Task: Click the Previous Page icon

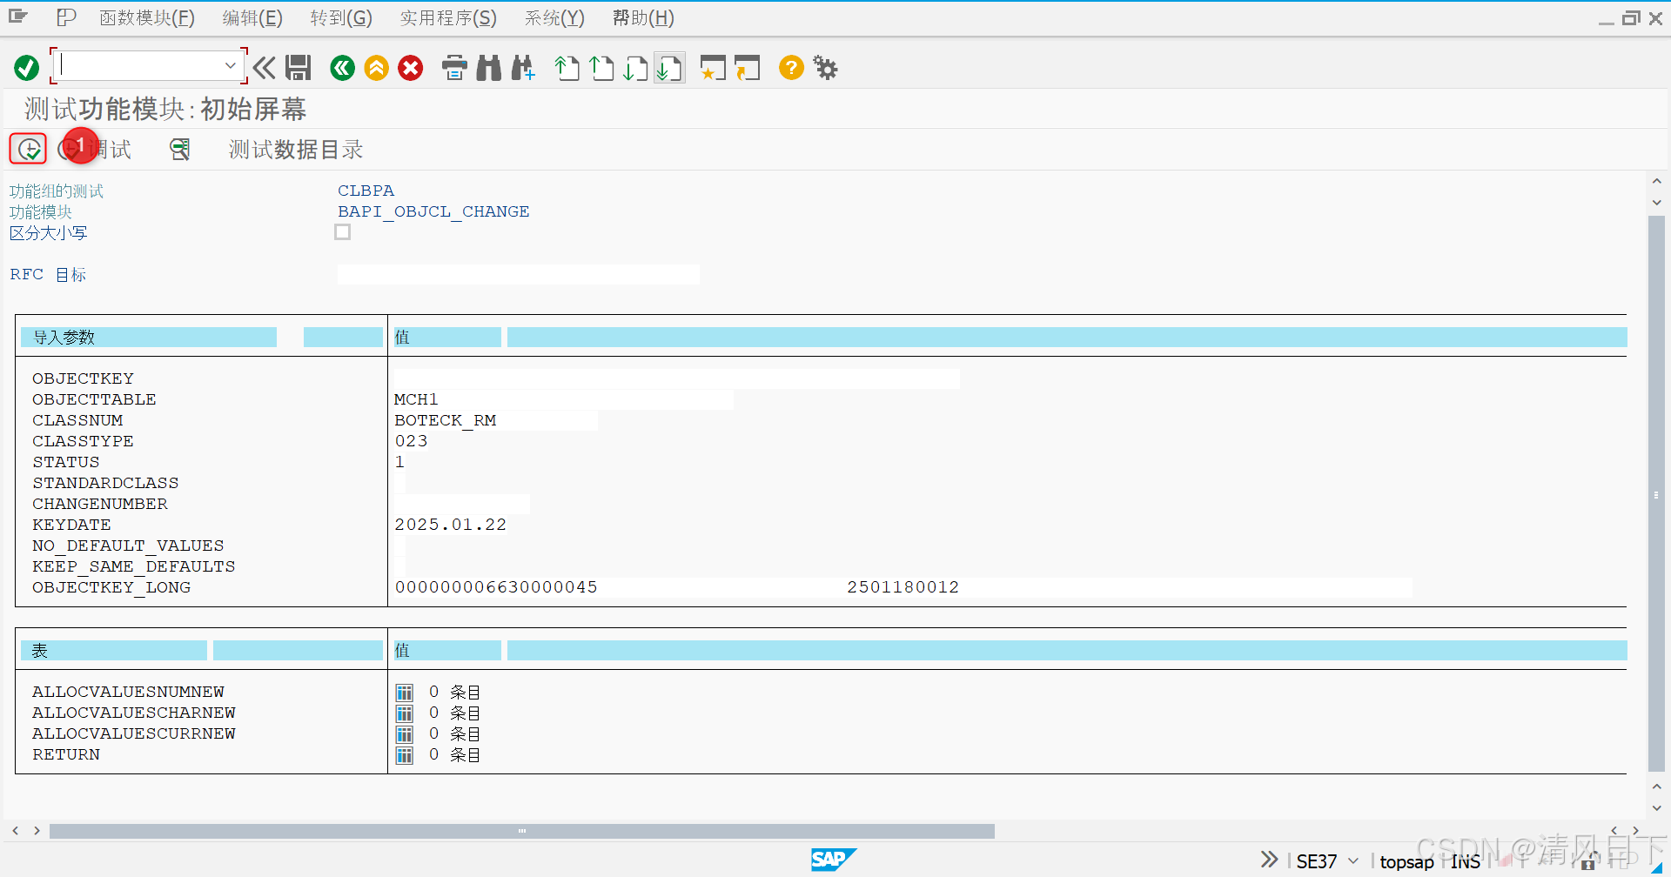Action: tap(601, 68)
